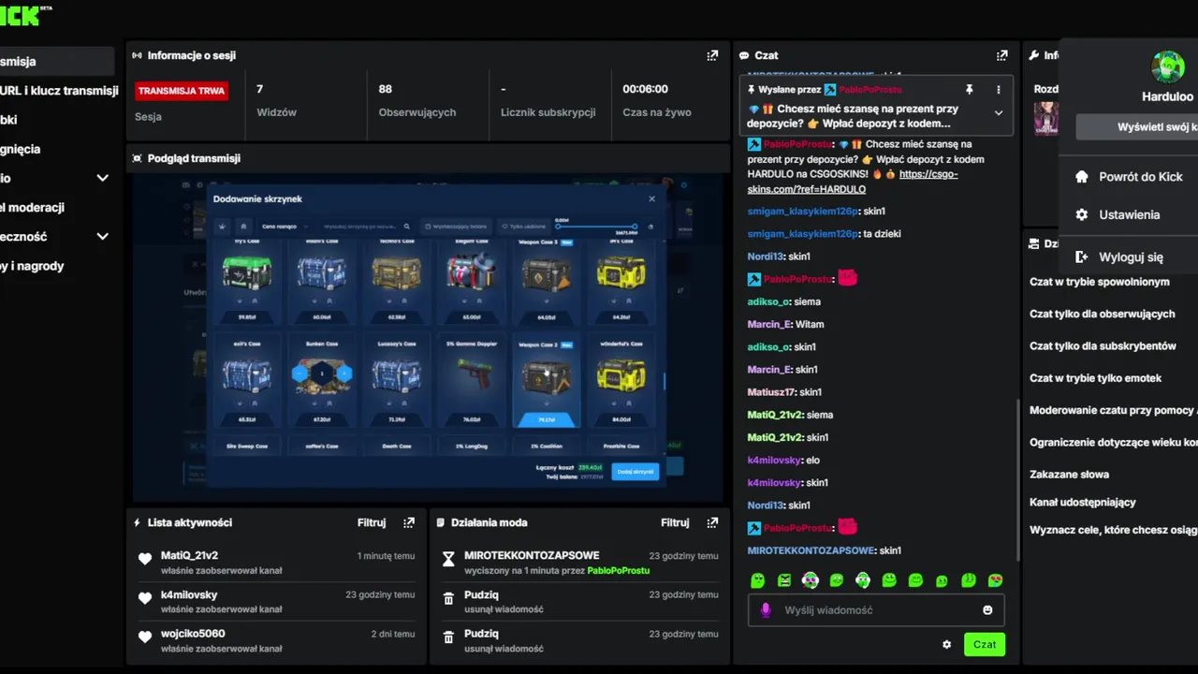The height and width of the screenshot is (674, 1198).
Task: Click Czat w trybie spowolnionym setting
Action: [x=1100, y=282]
